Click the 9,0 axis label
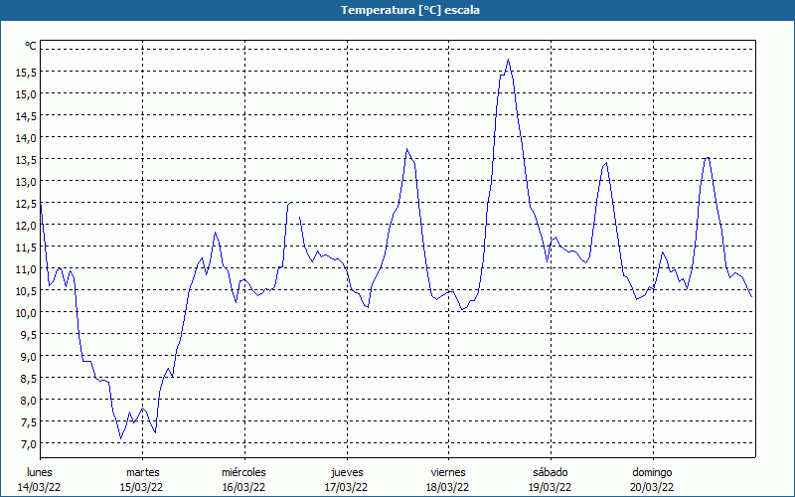The image size is (795, 497). [28, 357]
